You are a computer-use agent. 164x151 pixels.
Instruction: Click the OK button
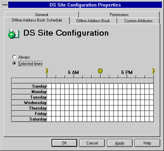pos(65,143)
